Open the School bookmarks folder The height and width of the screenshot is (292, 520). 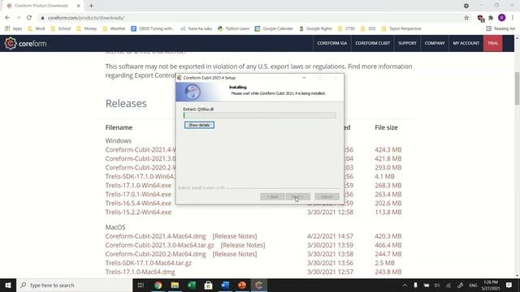[x=60, y=29]
